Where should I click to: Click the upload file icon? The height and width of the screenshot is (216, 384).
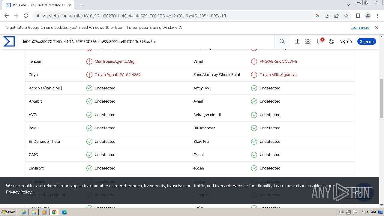[x=297, y=41]
